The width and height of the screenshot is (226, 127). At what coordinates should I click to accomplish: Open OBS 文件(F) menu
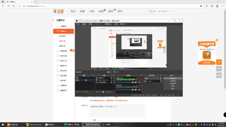click(x=78, y=24)
